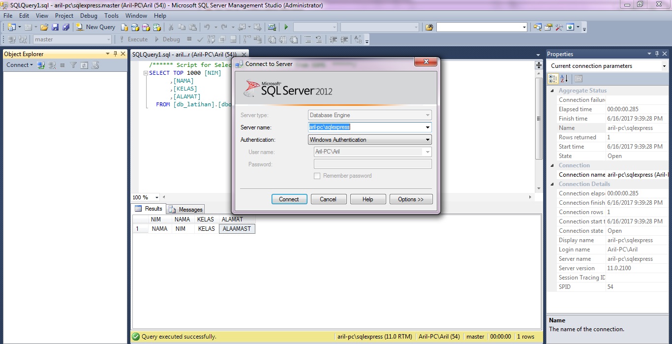
Task: Collapse the Connection Details section
Action: coord(552,184)
